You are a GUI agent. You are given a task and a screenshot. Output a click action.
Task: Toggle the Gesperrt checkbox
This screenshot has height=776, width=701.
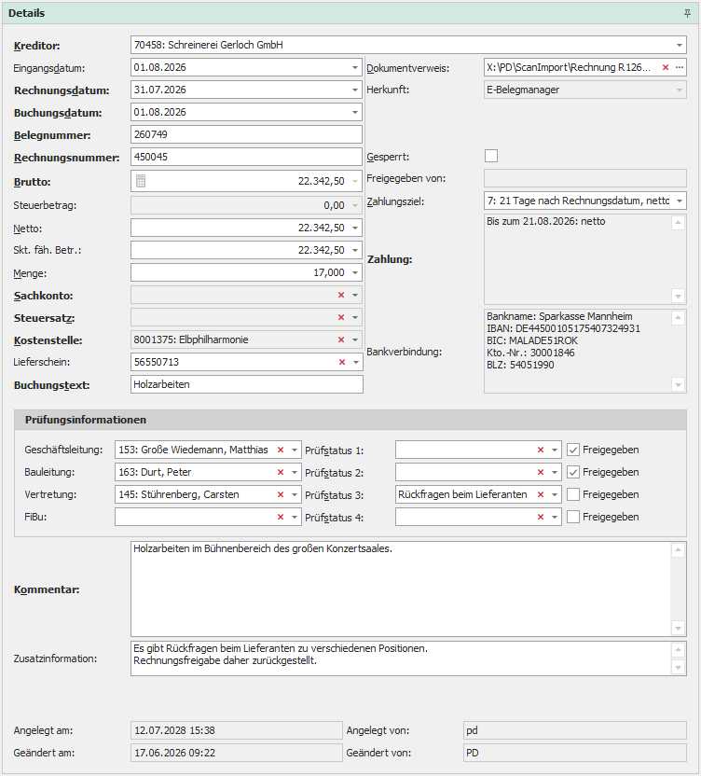[491, 156]
